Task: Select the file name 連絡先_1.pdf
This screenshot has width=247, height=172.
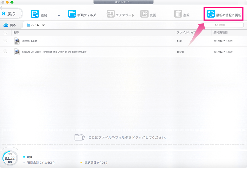Action: point(29,41)
